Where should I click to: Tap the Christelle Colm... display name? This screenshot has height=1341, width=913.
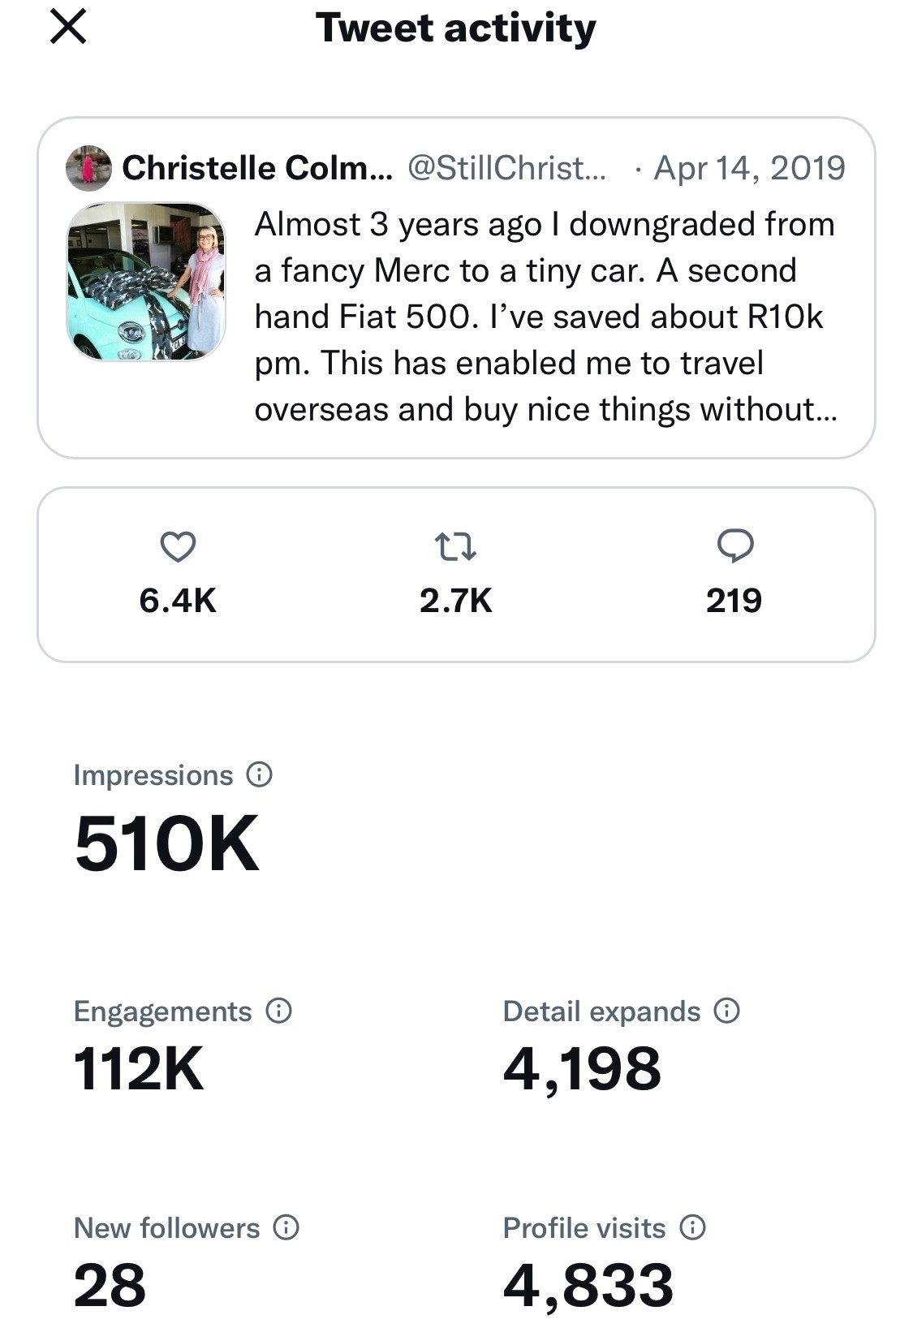tap(256, 168)
